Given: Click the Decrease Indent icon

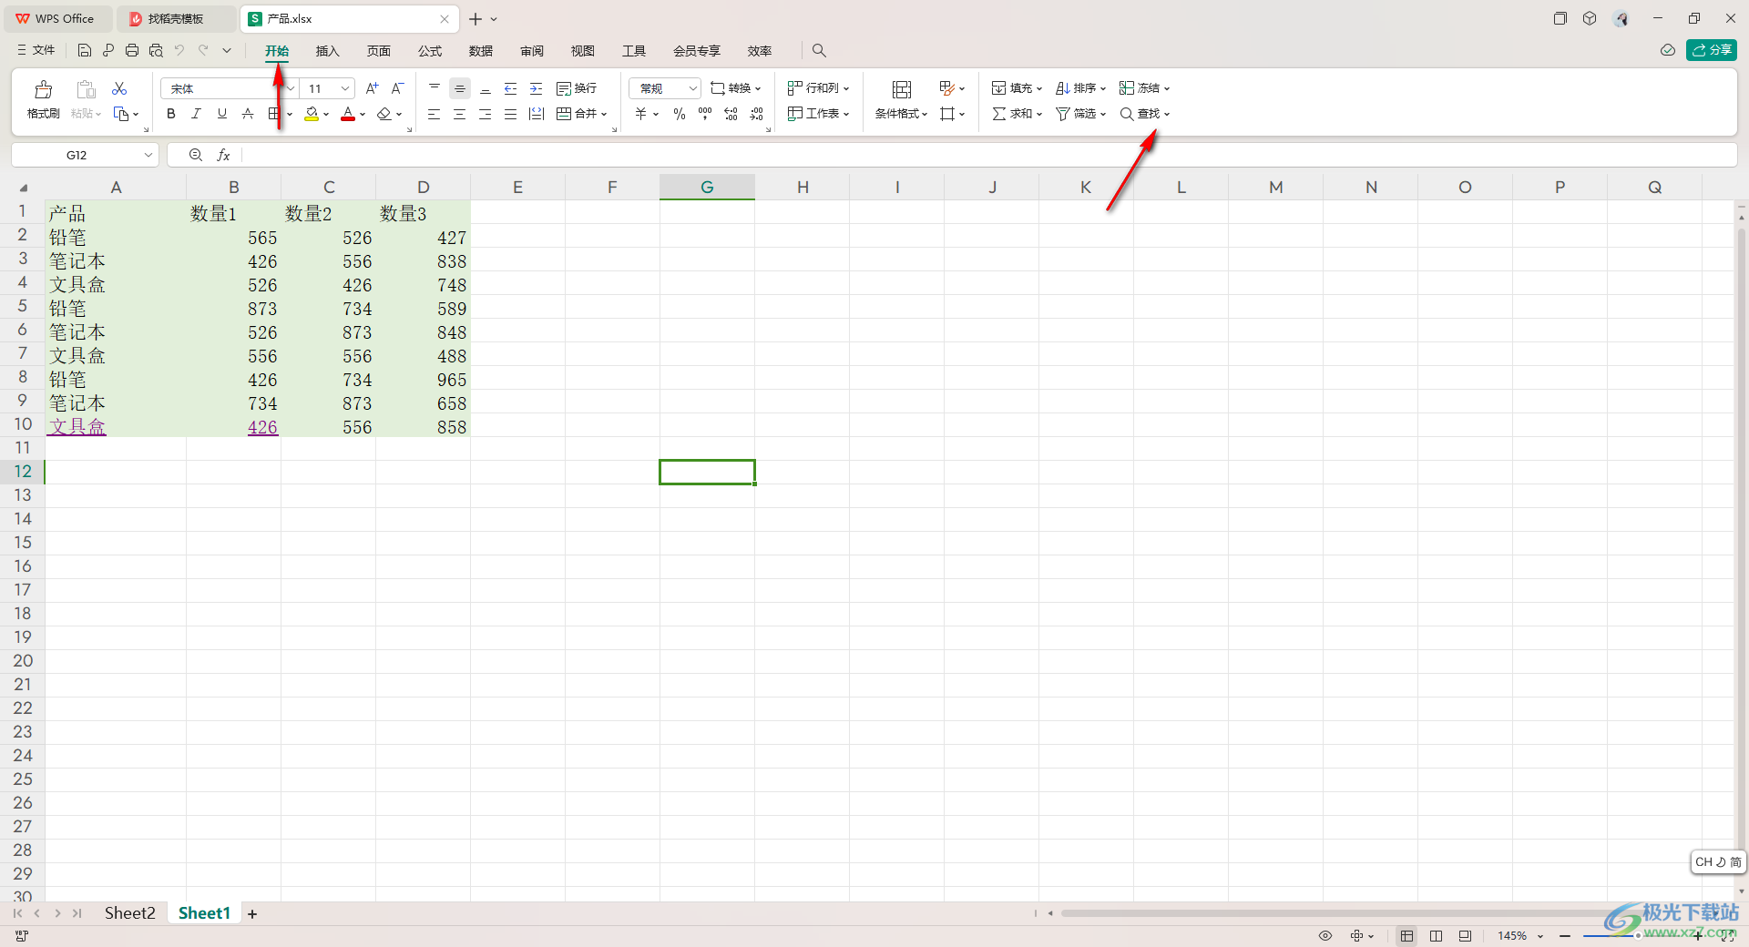Looking at the screenshot, I should pos(511,88).
